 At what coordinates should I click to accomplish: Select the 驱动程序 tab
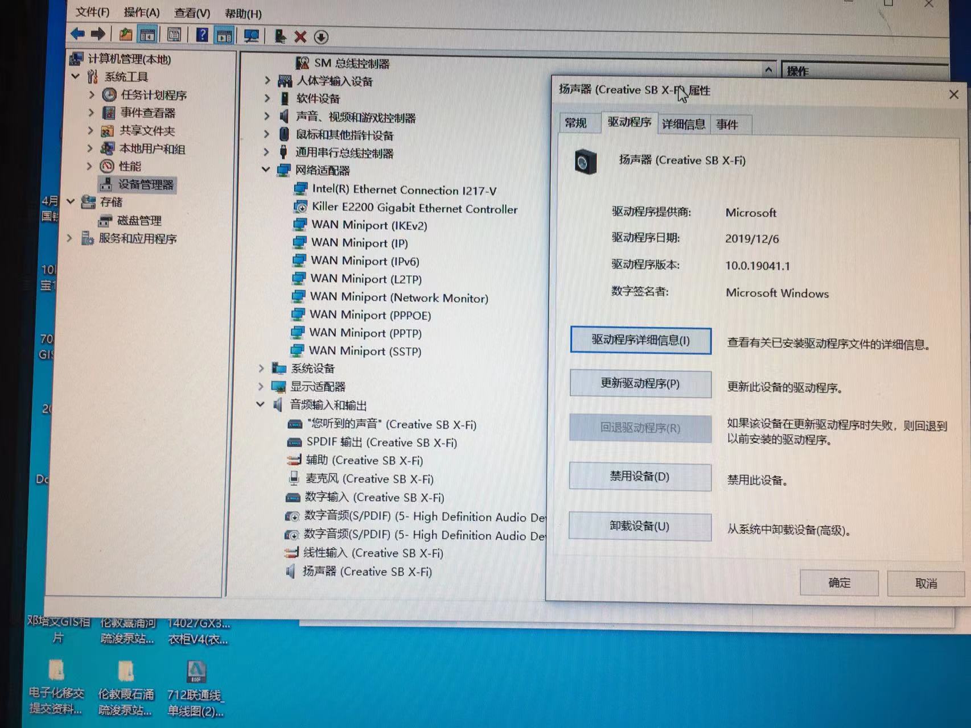tap(629, 122)
